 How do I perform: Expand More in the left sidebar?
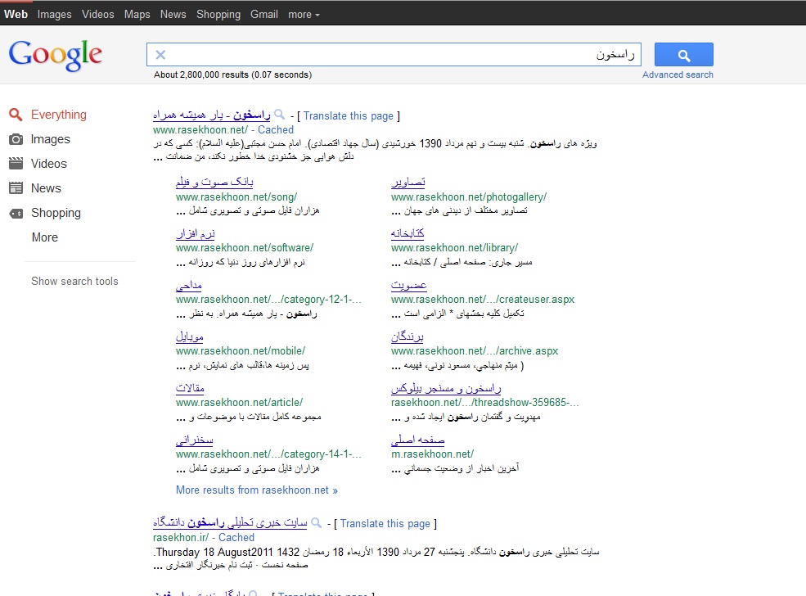(x=45, y=237)
